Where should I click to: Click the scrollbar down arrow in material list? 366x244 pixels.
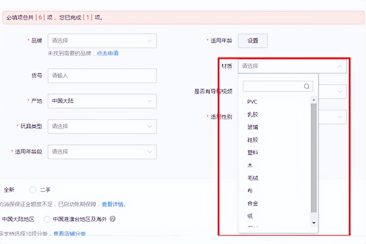[314, 223]
